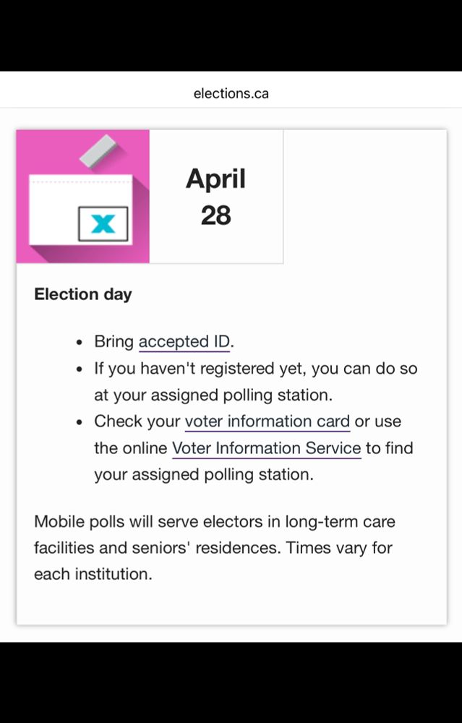Follow the Voter Information Service link
Image resolution: width=462 pixels, height=723 pixels.
[267, 448]
